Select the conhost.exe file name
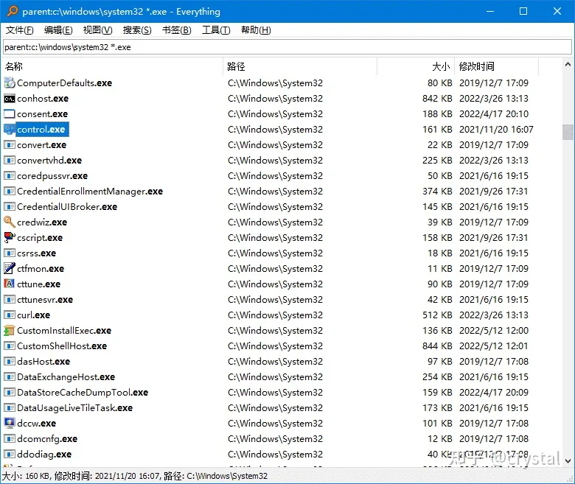Screen dimensions: 575x484 [43, 99]
